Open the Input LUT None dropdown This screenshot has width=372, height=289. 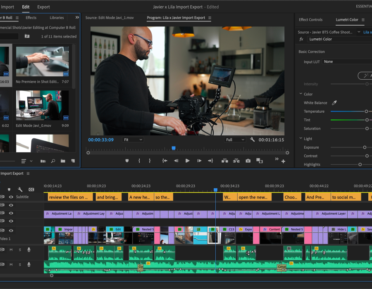click(x=347, y=62)
